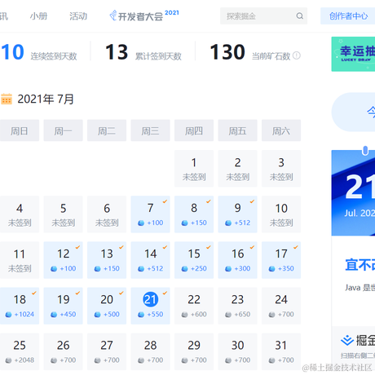Open the 小册 nav item

point(38,16)
